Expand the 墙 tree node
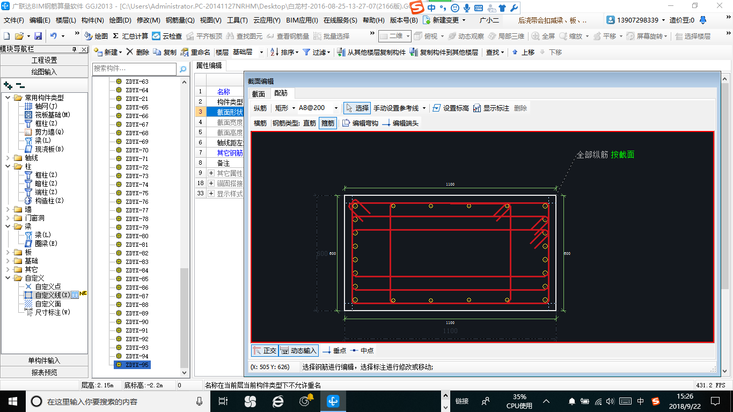733x412 pixels. point(8,209)
